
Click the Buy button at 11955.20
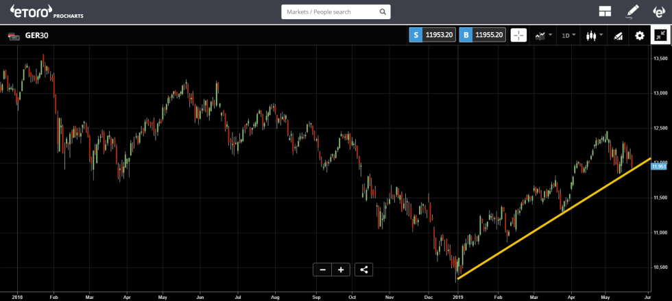tap(483, 35)
